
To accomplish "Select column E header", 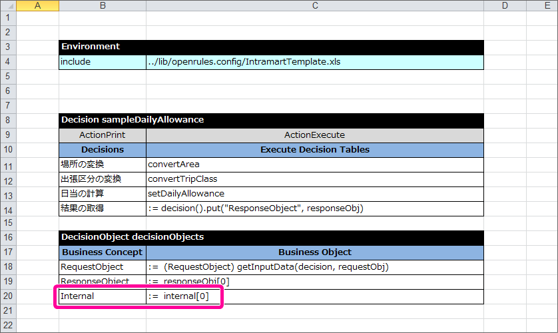I will point(542,5).
